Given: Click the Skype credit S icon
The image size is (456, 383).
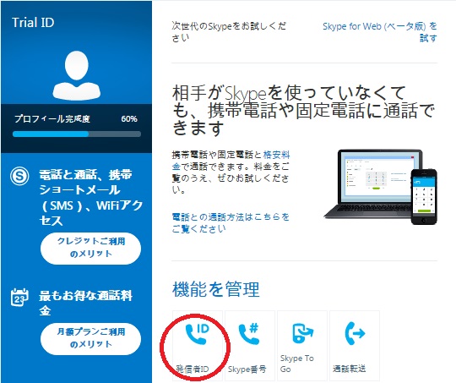Looking at the screenshot, I should tap(19, 176).
